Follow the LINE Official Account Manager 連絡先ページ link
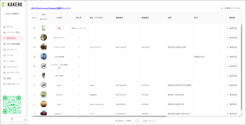 pyautogui.click(x=51, y=8)
